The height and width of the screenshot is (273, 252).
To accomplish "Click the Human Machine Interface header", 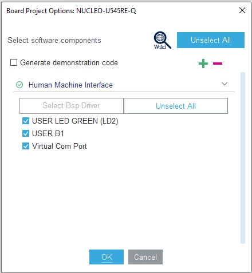I will tap(124, 85).
